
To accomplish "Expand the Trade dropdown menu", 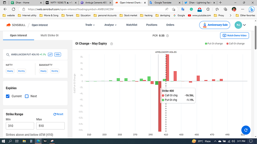I will pyautogui.click(x=90, y=25).
